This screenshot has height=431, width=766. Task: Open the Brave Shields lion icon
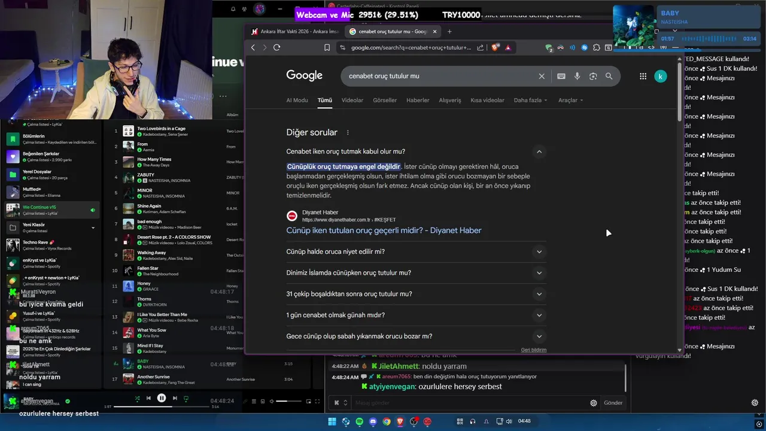pos(495,47)
